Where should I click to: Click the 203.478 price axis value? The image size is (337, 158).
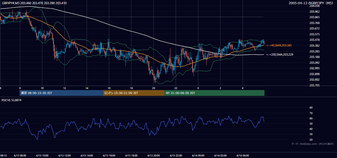[314, 40]
